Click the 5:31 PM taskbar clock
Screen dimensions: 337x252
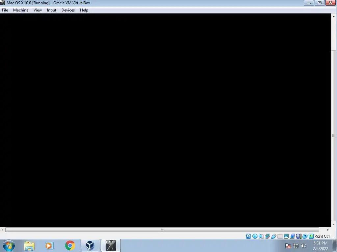click(320, 246)
